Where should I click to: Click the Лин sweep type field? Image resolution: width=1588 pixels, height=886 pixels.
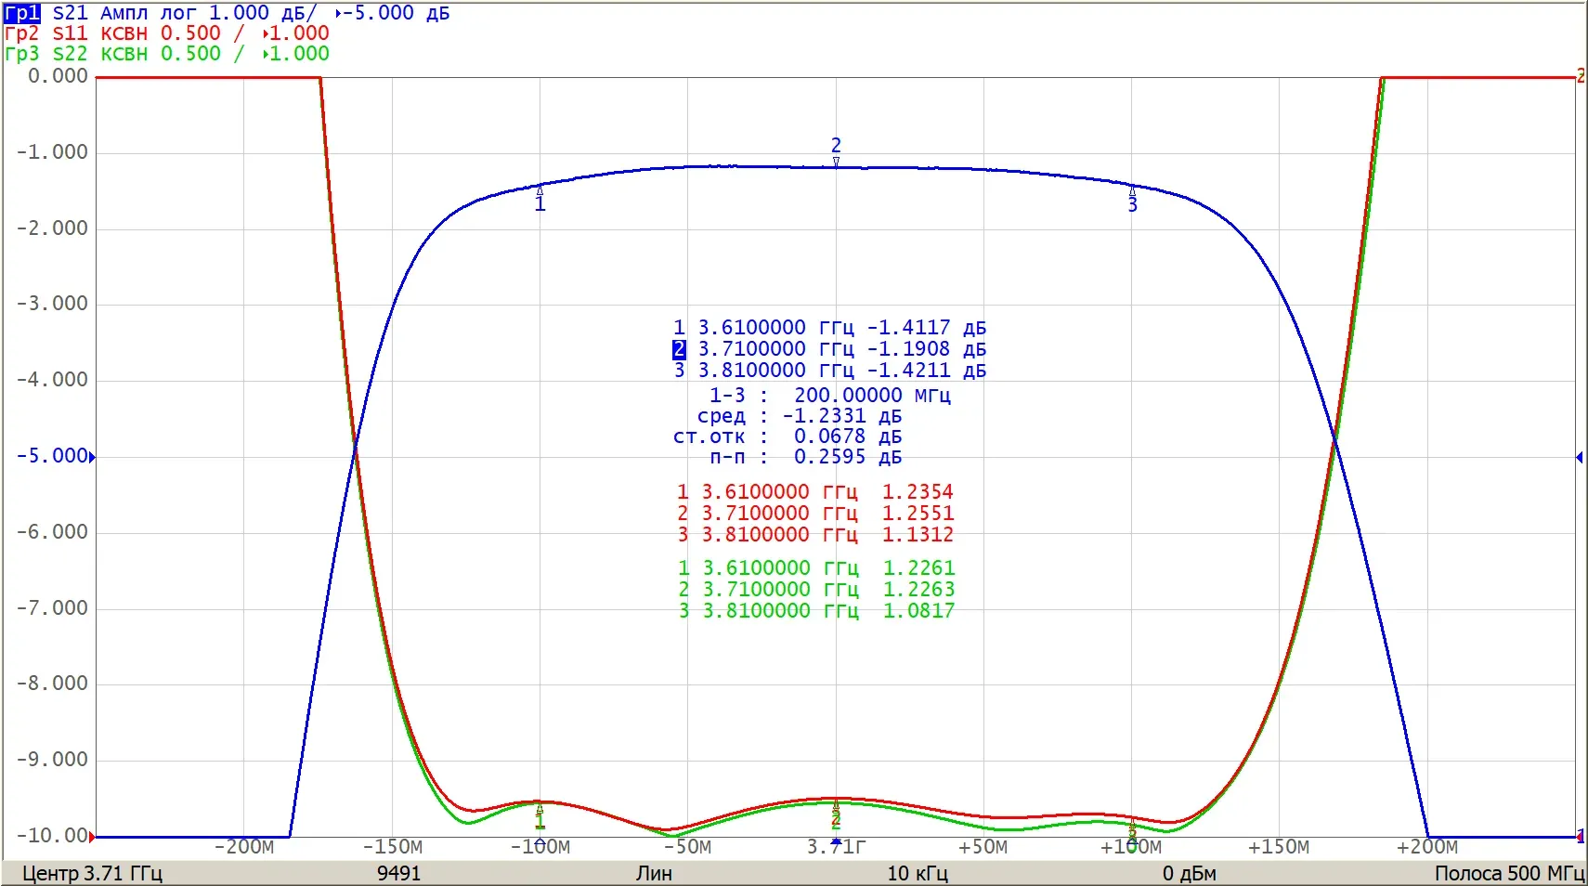(x=654, y=874)
